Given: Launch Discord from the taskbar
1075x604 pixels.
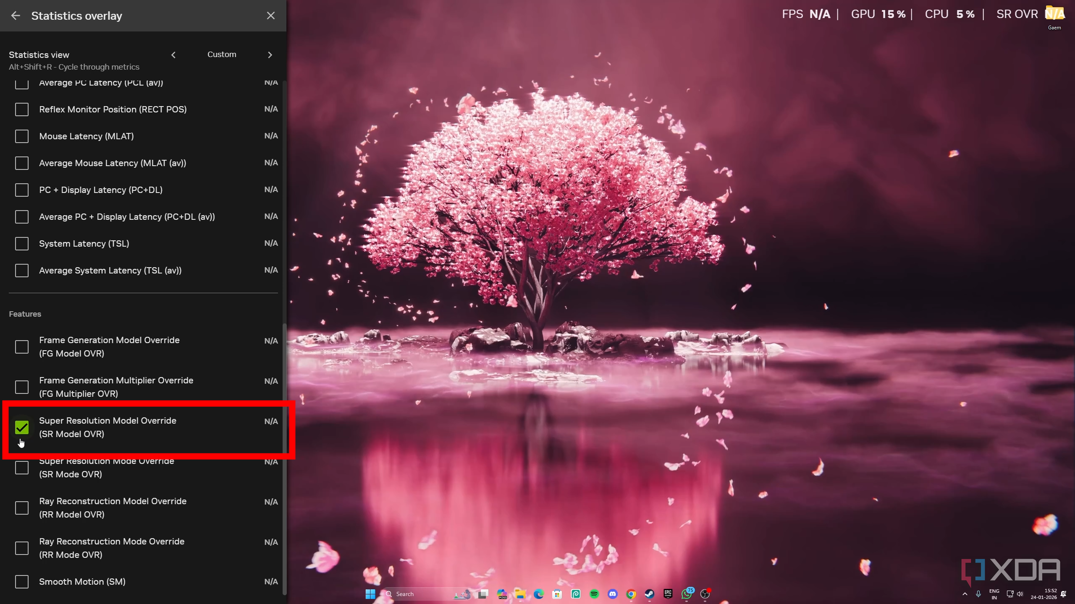Looking at the screenshot, I should [x=613, y=594].
